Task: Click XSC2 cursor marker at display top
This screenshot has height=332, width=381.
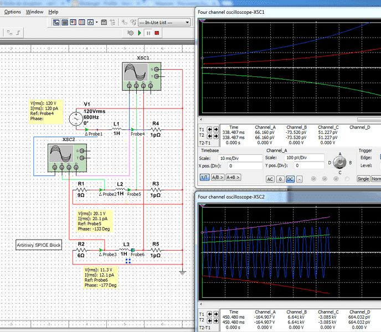Action: click(x=202, y=206)
